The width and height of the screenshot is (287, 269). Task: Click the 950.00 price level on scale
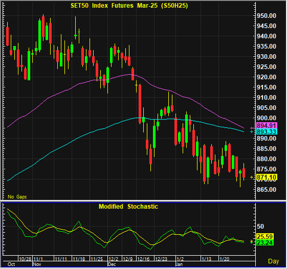[267, 16]
